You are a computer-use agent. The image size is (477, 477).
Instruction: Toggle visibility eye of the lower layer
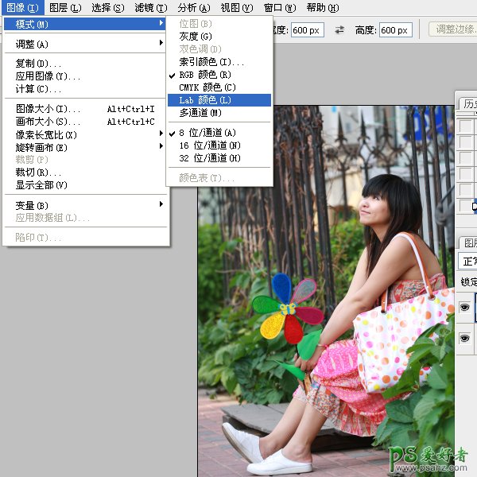click(x=465, y=339)
